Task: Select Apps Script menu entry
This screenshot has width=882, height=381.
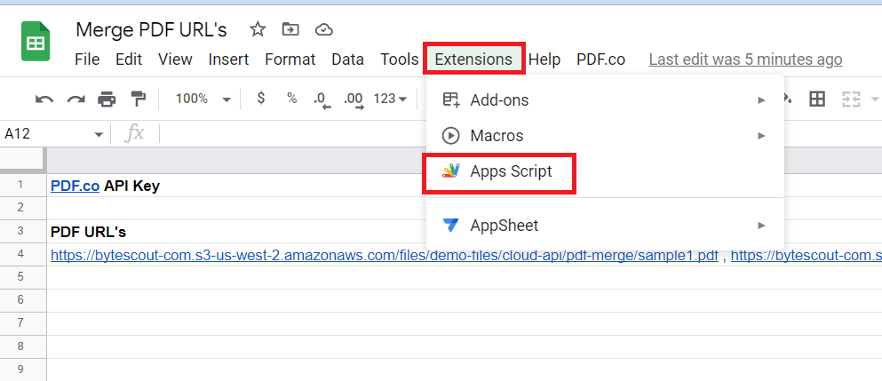Action: pyautogui.click(x=605, y=171)
